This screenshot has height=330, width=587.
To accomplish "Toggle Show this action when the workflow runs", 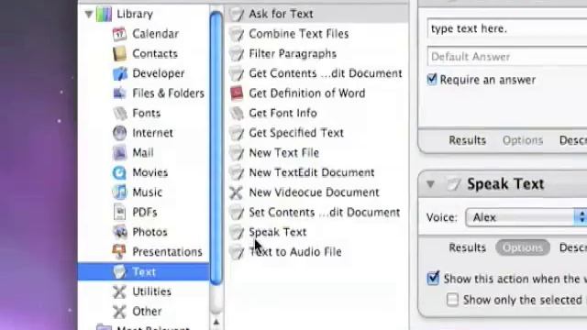I will click(x=433, y=279).
